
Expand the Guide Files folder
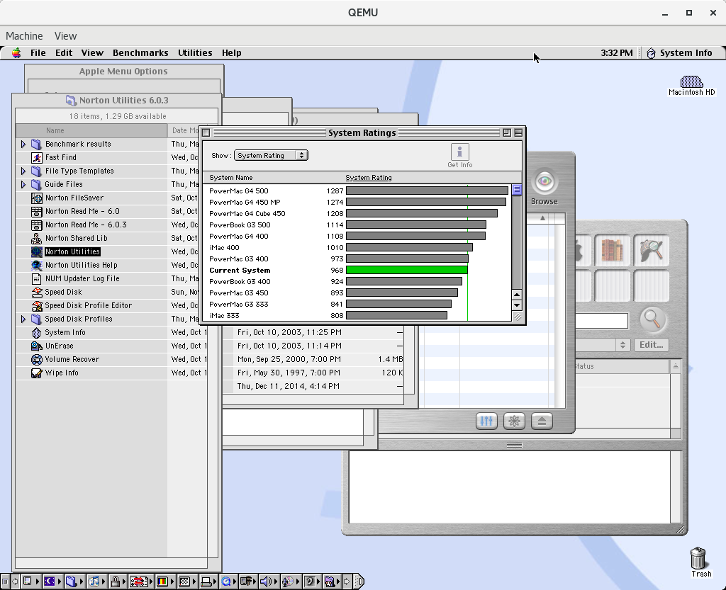tap(23, 184)
